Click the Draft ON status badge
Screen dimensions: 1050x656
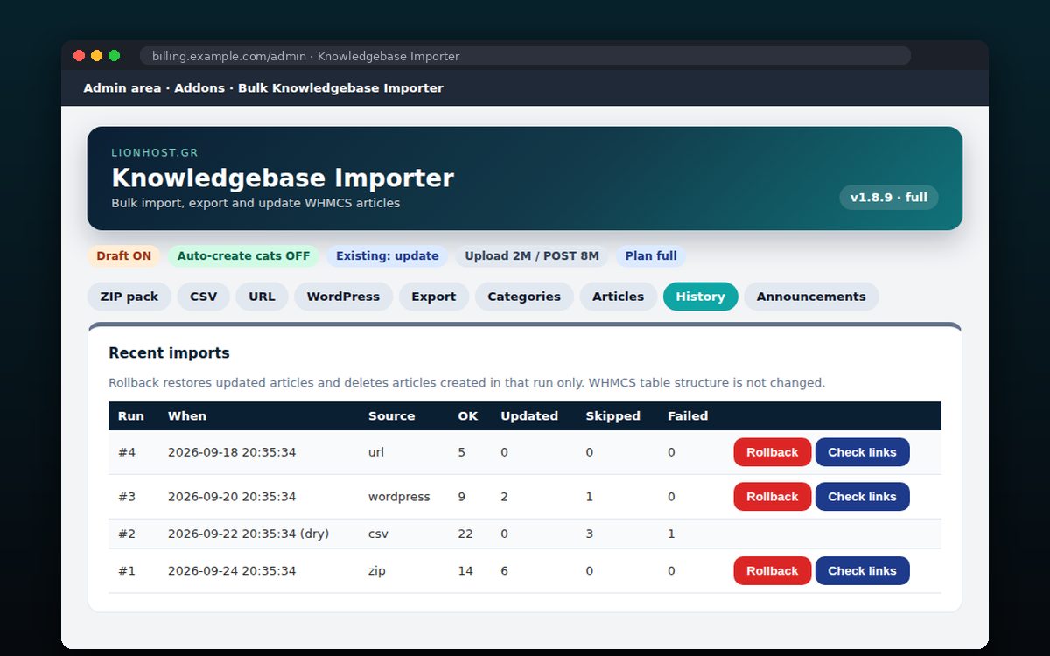(123, 256)
